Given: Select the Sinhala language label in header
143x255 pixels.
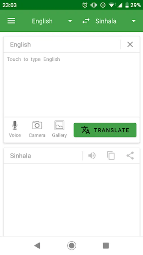Looking at the screenshot, I should pos(106,21).
